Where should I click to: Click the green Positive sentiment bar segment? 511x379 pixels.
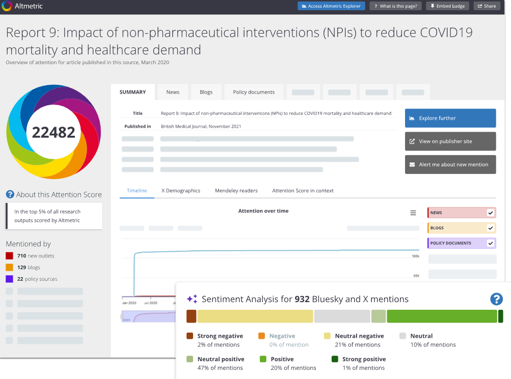click(x=442, y=316)
